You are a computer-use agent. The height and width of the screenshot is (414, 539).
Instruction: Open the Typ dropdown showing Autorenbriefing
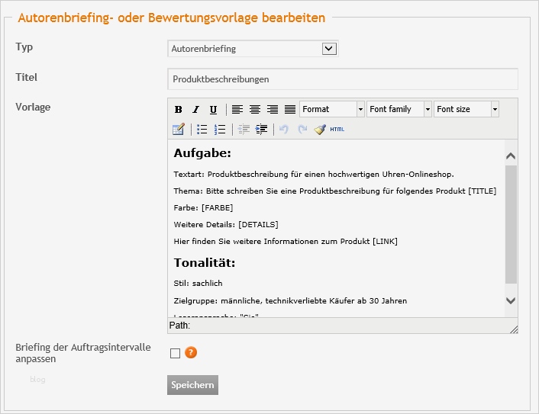[253, 49]
